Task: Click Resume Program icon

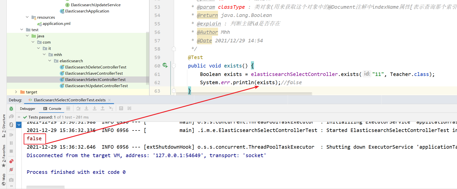Action: click(11, 135)
